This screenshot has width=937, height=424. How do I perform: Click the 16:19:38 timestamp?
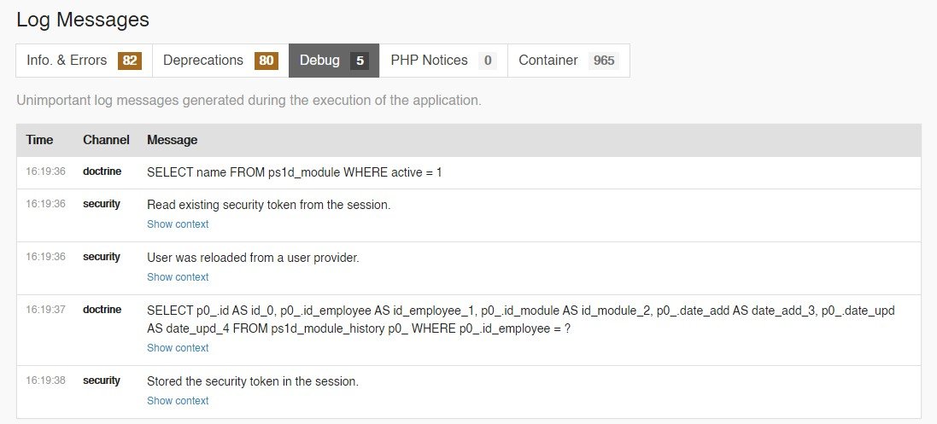(x=45, y=380)
